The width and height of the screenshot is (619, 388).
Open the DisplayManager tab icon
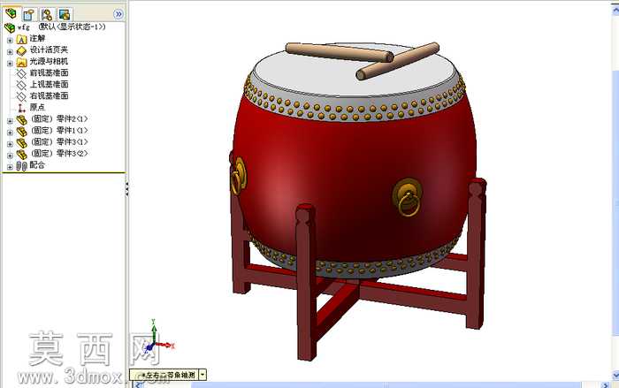(x=65, y=15)
